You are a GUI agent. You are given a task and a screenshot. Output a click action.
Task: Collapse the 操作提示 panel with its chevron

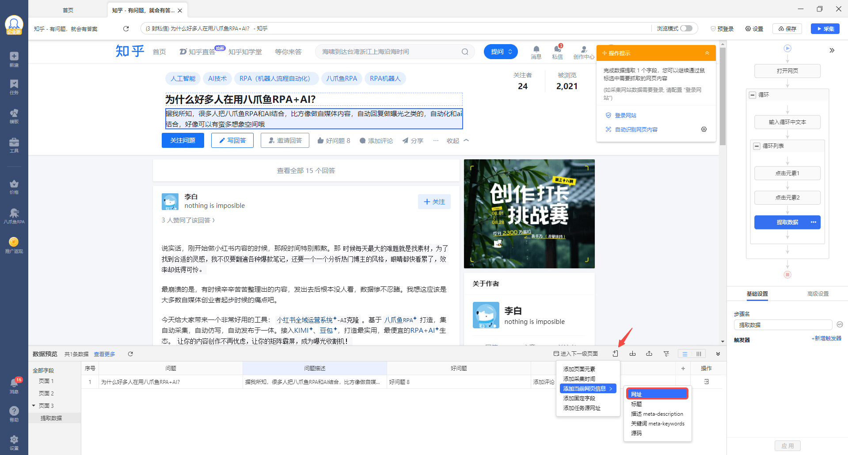pyautogui.click(x=707, y=53)
